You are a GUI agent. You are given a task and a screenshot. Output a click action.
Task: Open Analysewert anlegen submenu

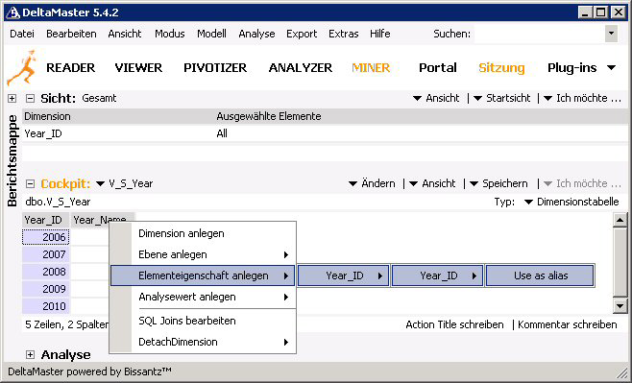pyautogui.click(x=203, y=297)
